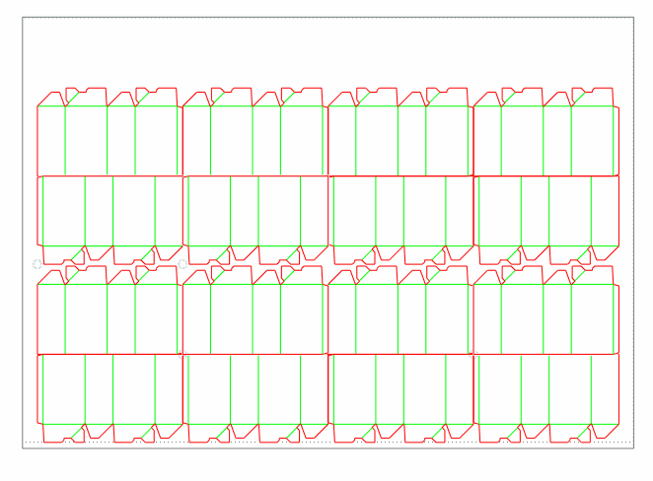Click the empty margin area above the carton layouts
Image resolution: width=653 pixels, height=481 pixels.
[x=326, y=49]
